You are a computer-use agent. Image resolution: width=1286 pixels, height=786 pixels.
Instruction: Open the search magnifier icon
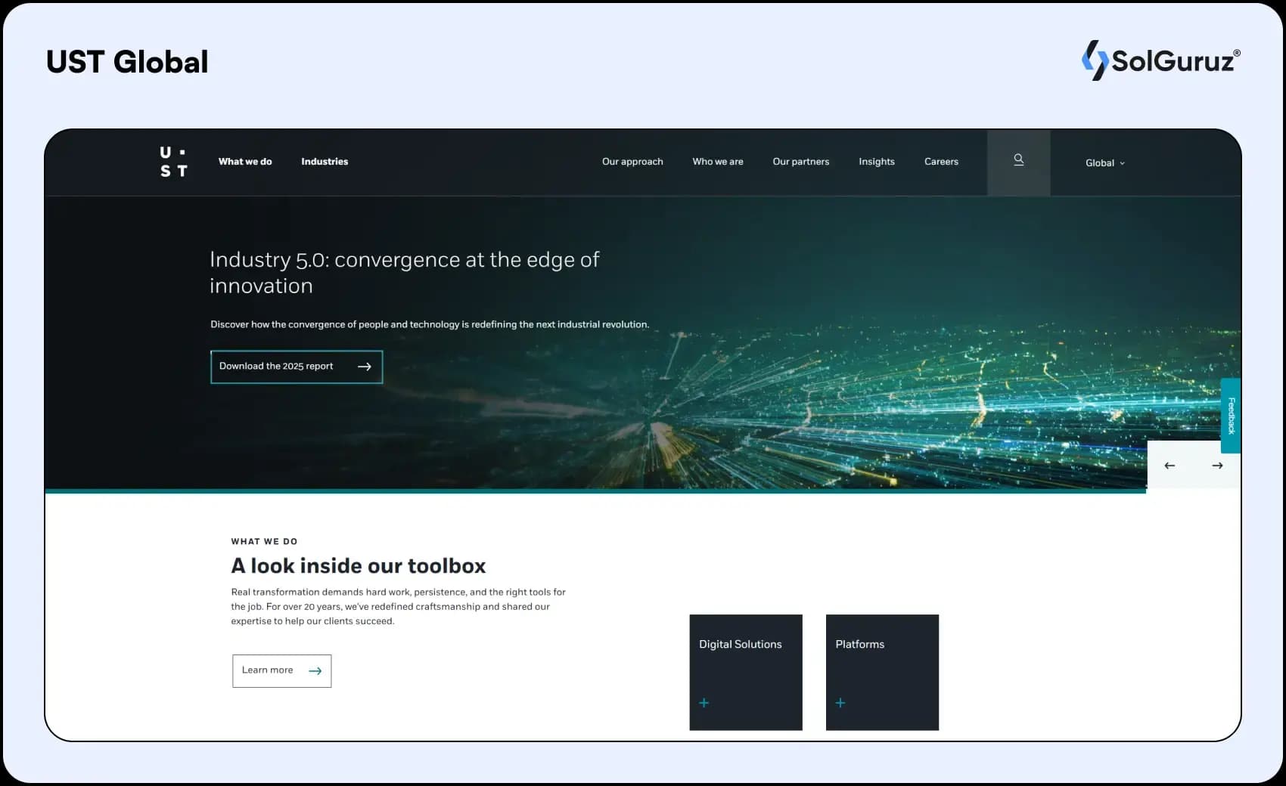click(1018, 160)
